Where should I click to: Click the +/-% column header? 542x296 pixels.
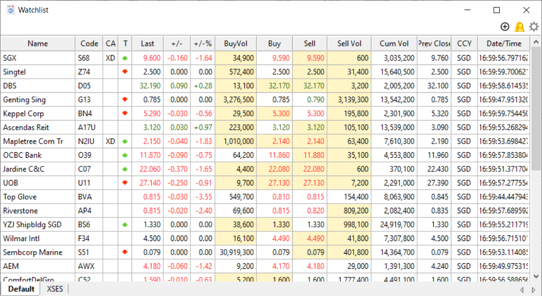click(202, 43)
